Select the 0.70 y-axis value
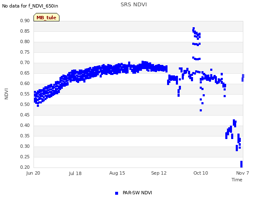The height and width of the screenshot is (201, 268). coord(25,62)
